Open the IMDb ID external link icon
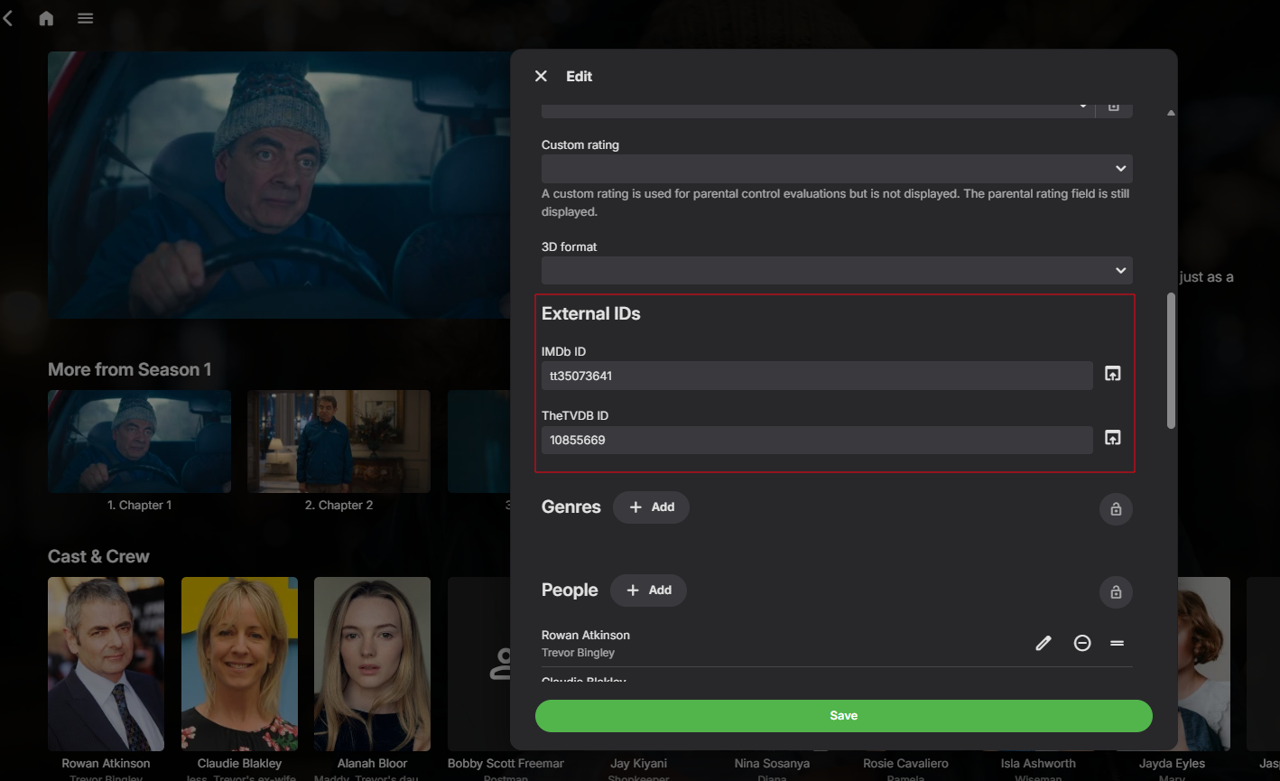Screen dimensions: 1280x781 click(x=1113, y=374)
